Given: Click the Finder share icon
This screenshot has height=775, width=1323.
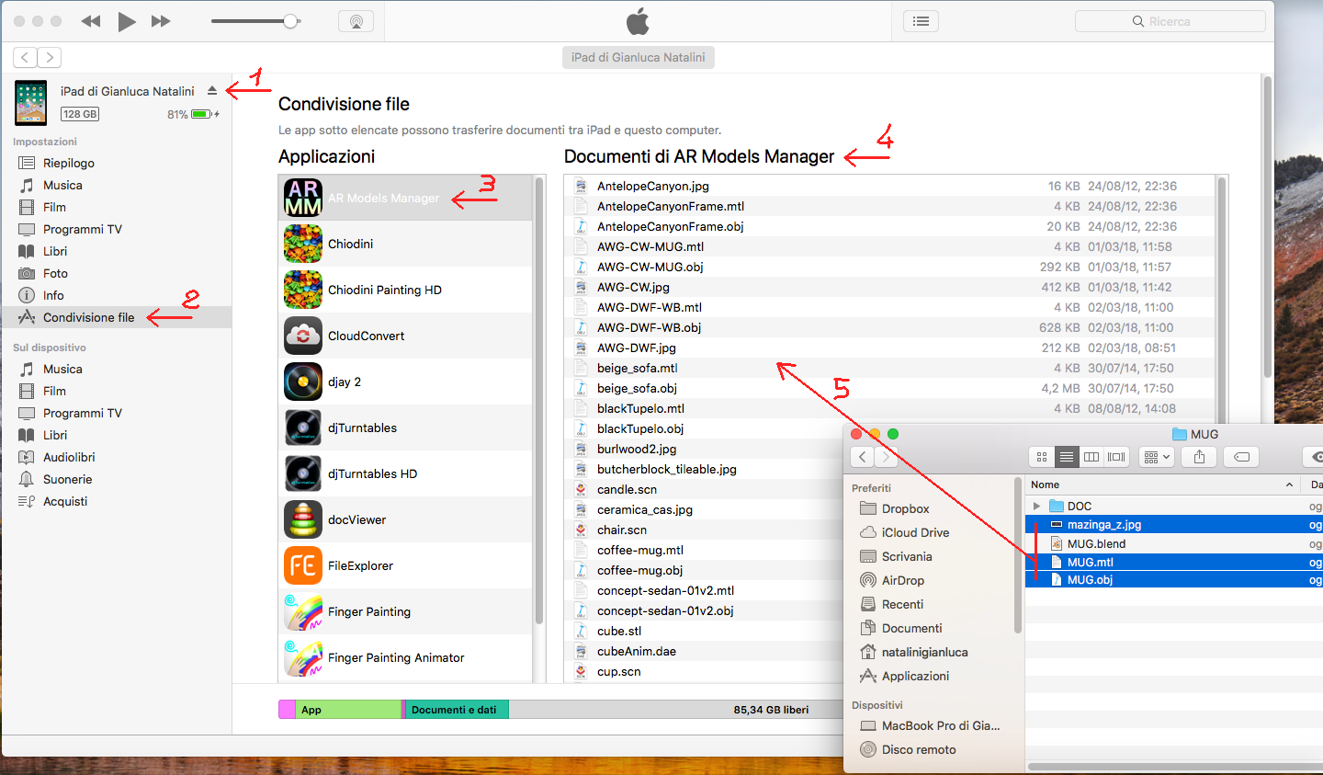Looking at the screenshot, I should (x=1199, y=457).
